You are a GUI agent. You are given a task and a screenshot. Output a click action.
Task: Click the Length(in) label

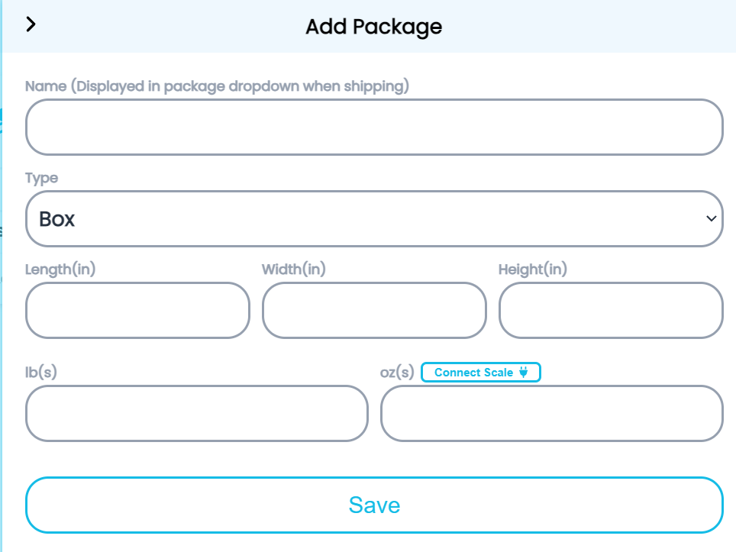click(x=60, y=270)
